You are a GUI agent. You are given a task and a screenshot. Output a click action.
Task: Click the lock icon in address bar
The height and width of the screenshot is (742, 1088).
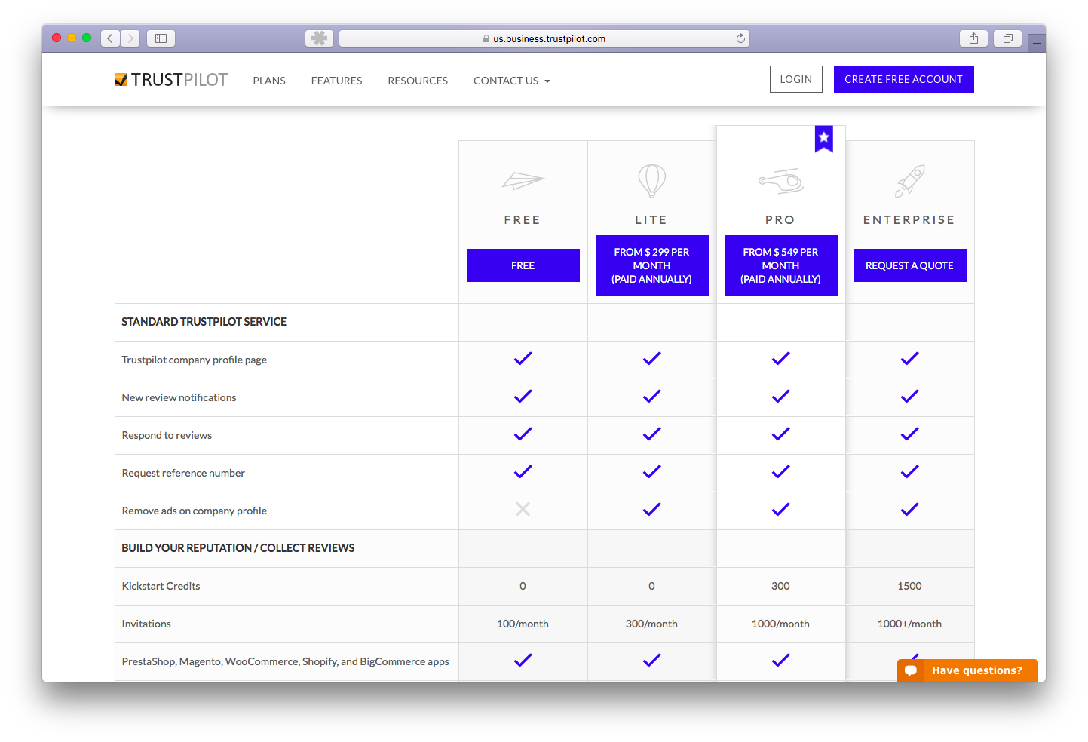pyautogui.click(x=486, y=38)
